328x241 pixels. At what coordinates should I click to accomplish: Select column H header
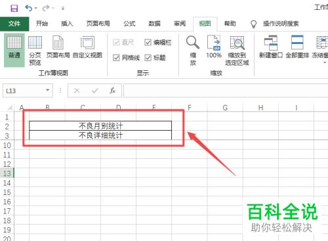pyautogui.click(x=260, y=108)
